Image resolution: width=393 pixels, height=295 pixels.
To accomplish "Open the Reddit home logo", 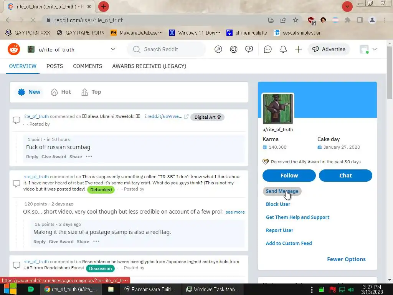I will [14, 49].
